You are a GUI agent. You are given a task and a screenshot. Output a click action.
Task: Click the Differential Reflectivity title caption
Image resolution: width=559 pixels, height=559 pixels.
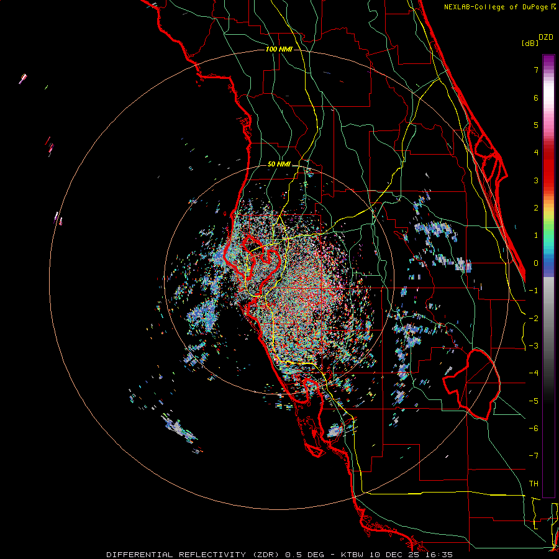(279, 555)
